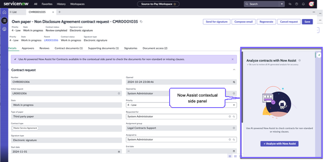Switch to the Signatories tab

click(131, 48)
